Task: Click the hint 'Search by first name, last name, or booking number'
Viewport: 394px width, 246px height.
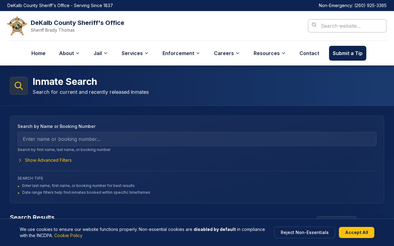Action: 64,150
